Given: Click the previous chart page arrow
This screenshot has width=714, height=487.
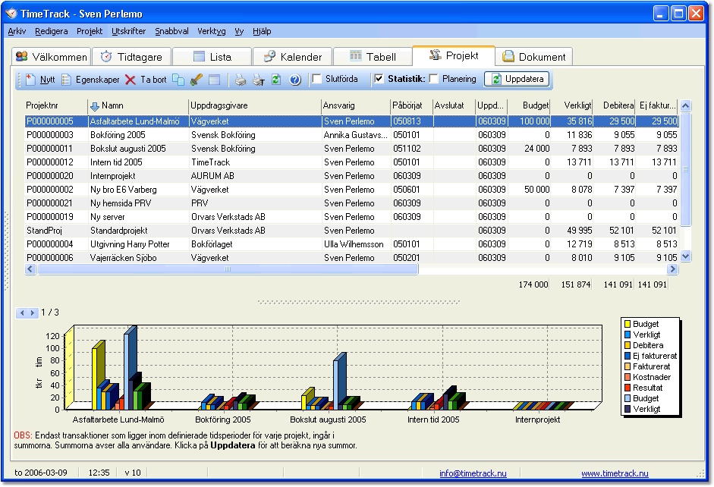Looking at the screenshot, I should (22, 313).
